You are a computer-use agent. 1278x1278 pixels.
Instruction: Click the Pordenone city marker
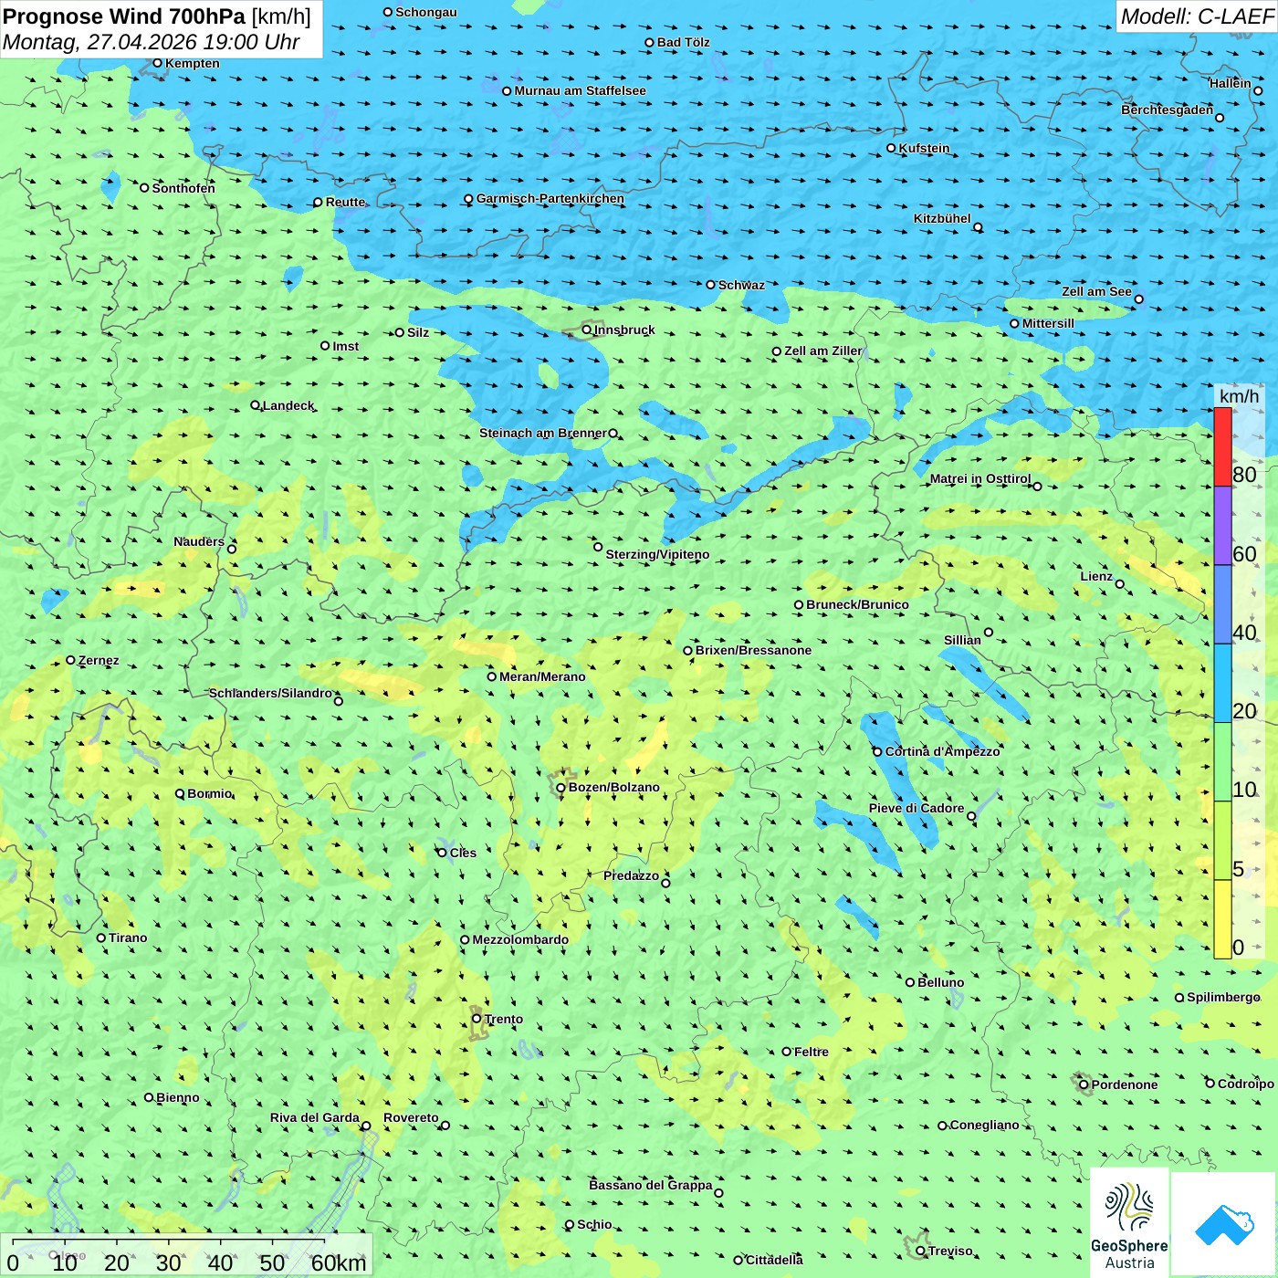pos(1084,1084)
